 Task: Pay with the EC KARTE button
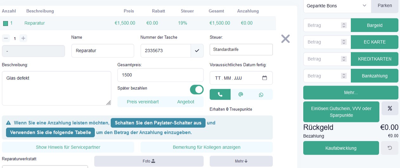pos(375,42)
